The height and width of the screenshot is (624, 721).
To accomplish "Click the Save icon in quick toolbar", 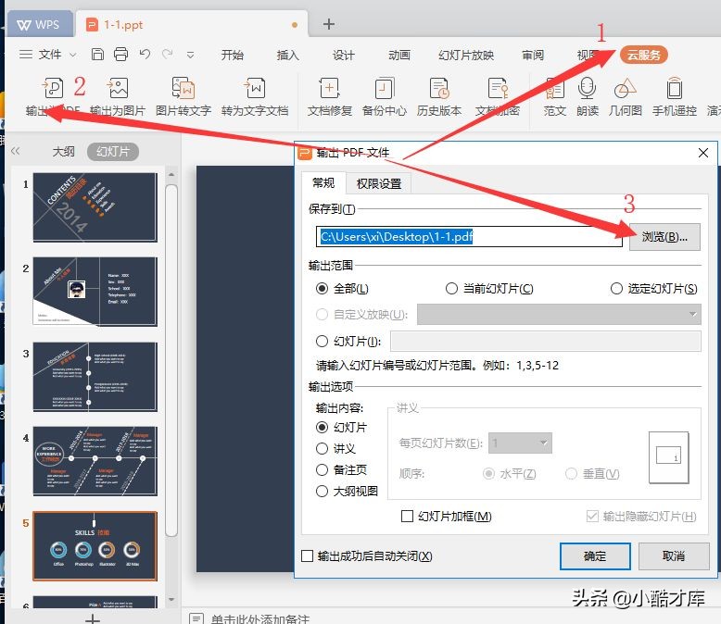I will tap(97, 55).
